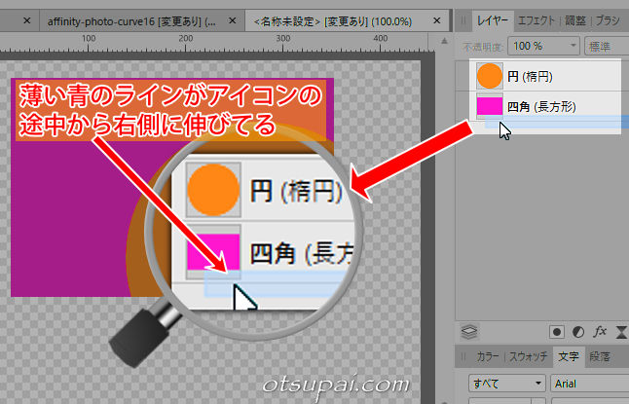Switch to the カラー panel tab
629x404 pixels.
[488, 357]
